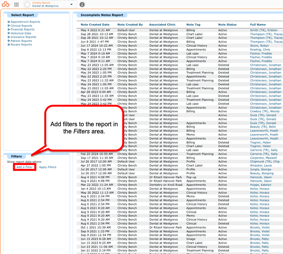
Task: Sort by Note Tag column header
Action: click(193, 25)
